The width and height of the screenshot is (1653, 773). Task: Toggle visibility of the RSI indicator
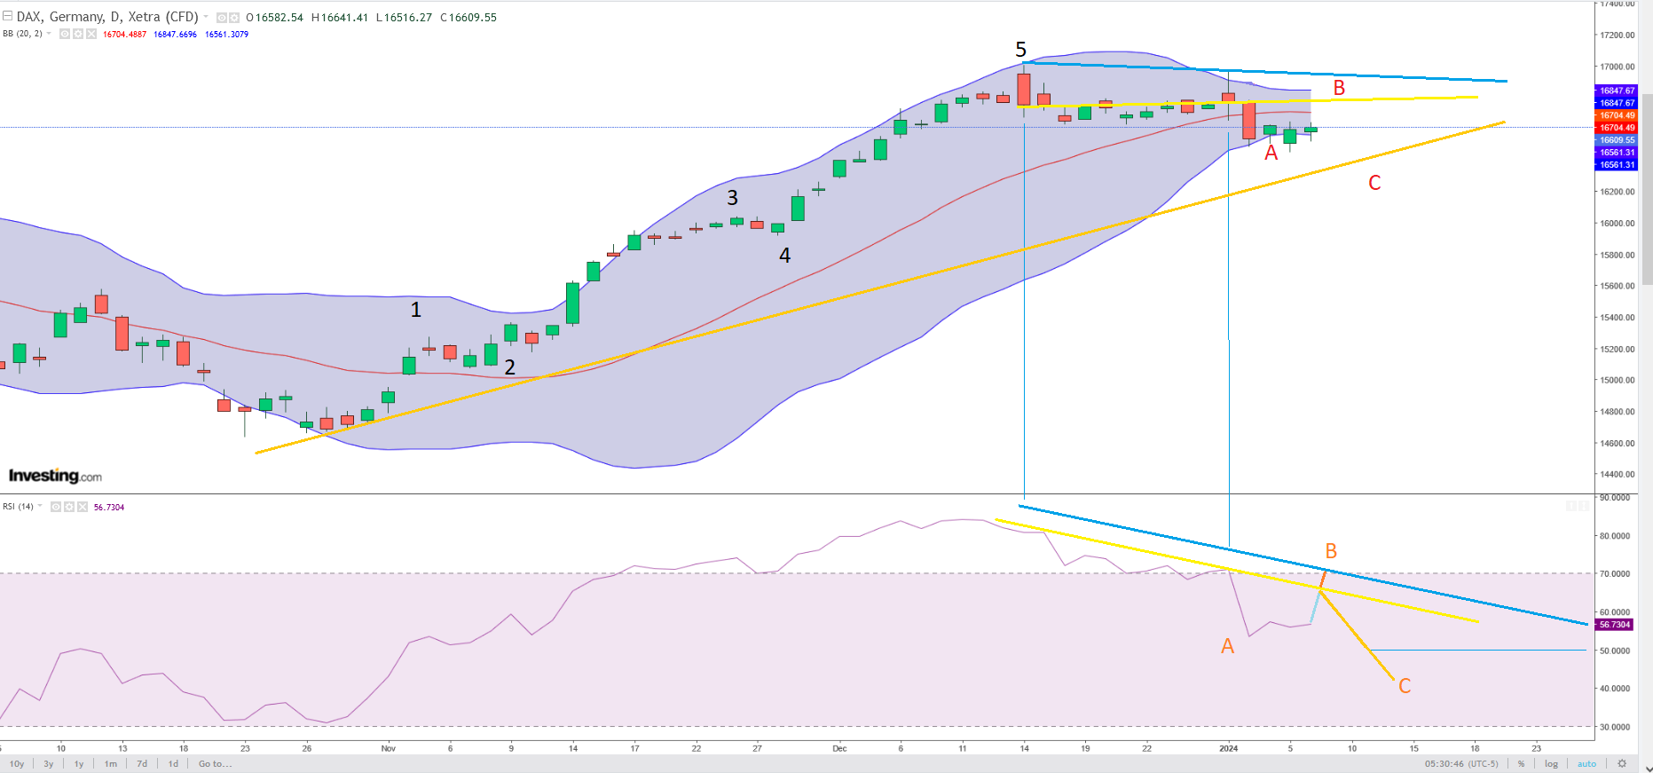pos(56,507)
